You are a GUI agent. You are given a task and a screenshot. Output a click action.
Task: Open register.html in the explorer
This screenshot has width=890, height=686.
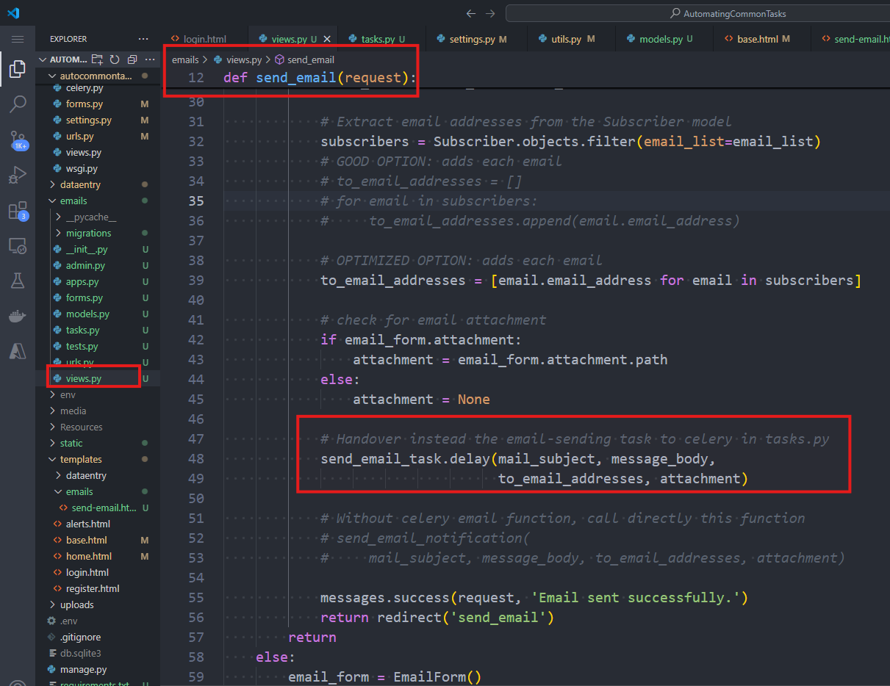point(98,588)
